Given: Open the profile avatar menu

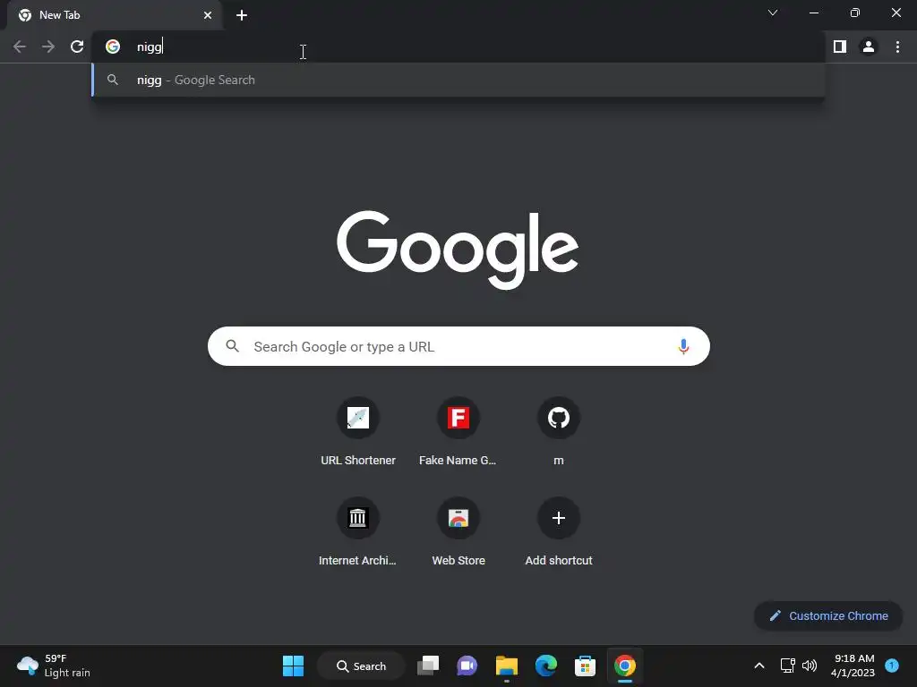Looking at the screenshot, I should pos(869,47).
